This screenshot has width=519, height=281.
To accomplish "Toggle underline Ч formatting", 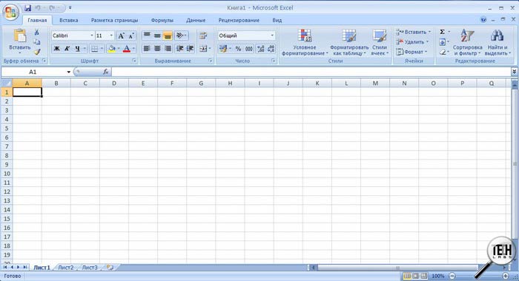I will pyautogui.click(x=77, y=49).
